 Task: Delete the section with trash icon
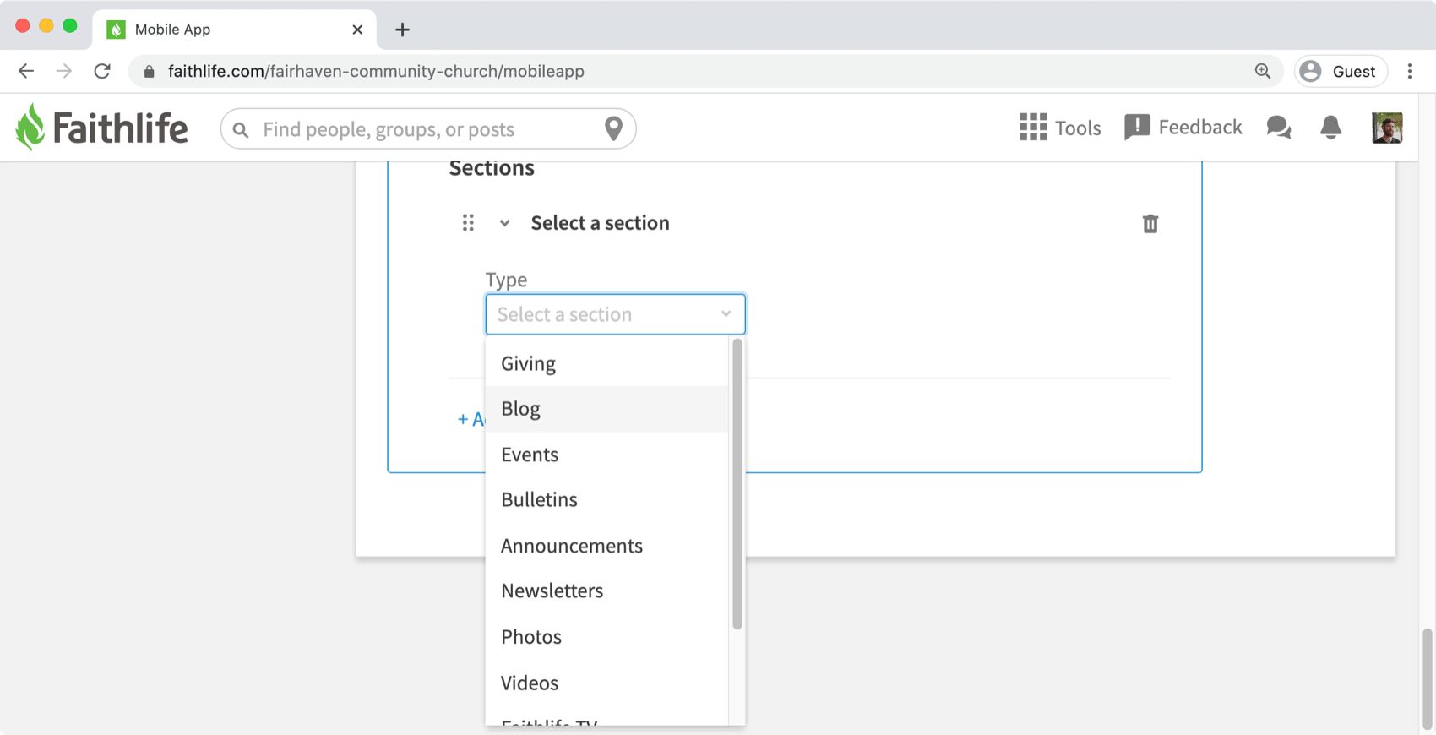point(1150,224)
